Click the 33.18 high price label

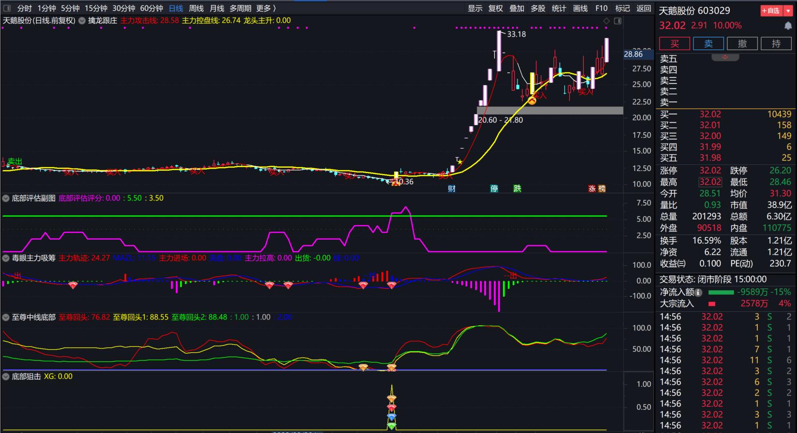point(516,34)
